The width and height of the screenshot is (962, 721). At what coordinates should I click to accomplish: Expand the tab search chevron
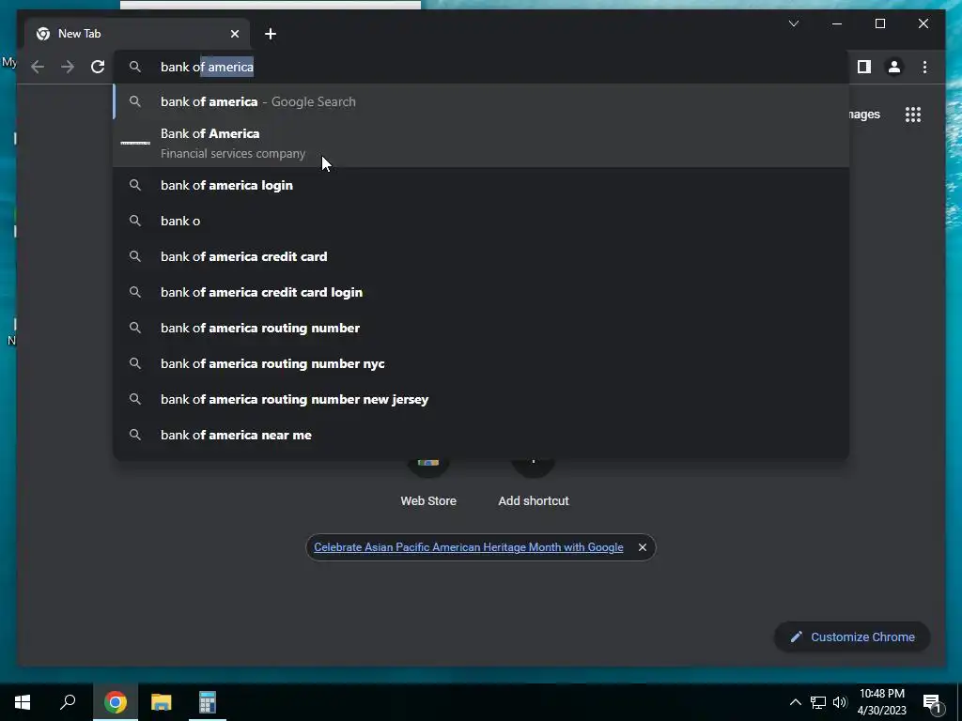pyautogui.click(x=794, y=23)
